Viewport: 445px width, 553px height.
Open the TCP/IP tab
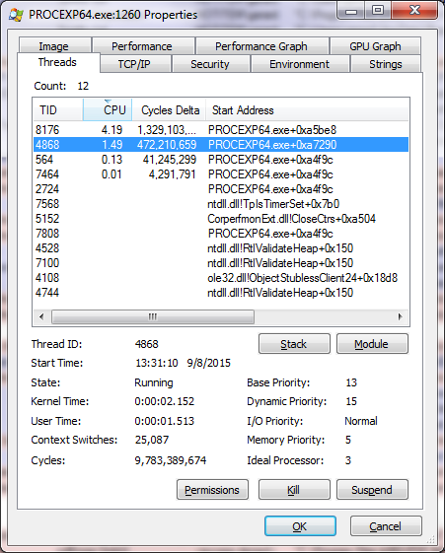135,64
